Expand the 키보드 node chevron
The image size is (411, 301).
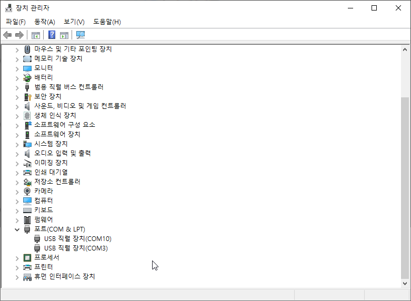tap(17, 211)
